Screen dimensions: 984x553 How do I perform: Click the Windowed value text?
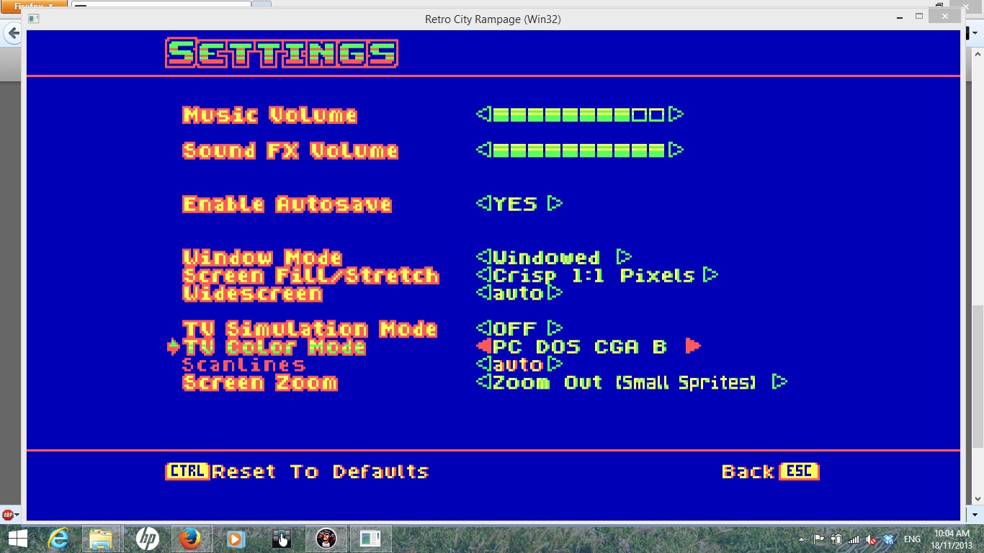click(547, 257)
